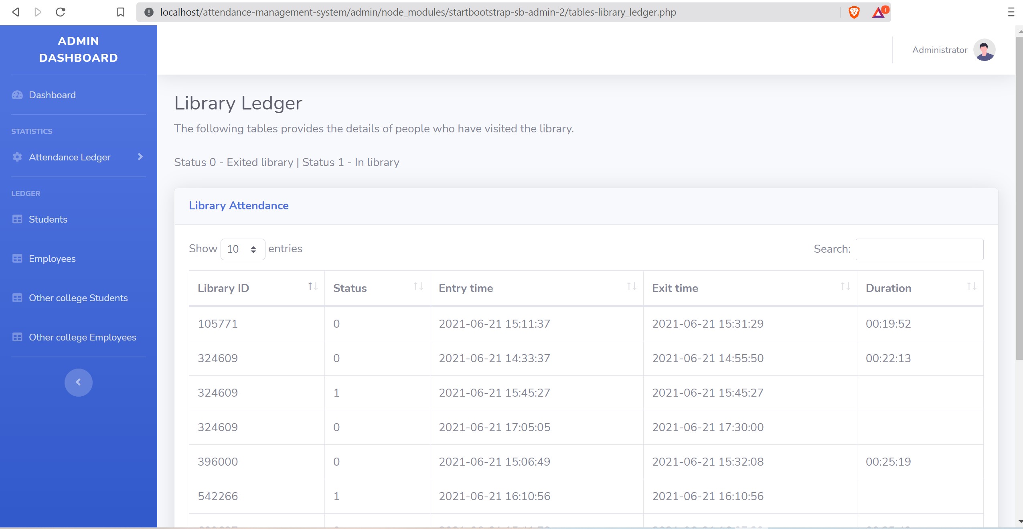Click inside the Search input field

click(919, 249)
